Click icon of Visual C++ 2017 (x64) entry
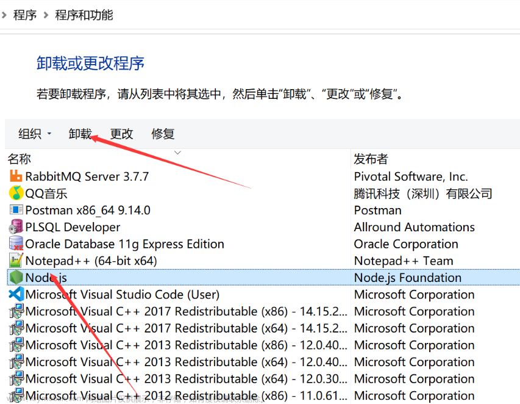 (x=16, y=328)
